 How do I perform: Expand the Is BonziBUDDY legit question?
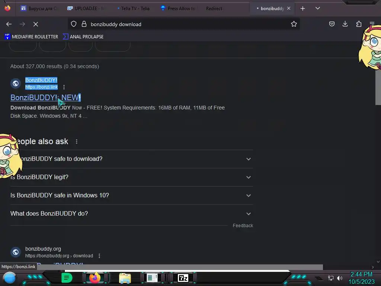click(132, 177)
